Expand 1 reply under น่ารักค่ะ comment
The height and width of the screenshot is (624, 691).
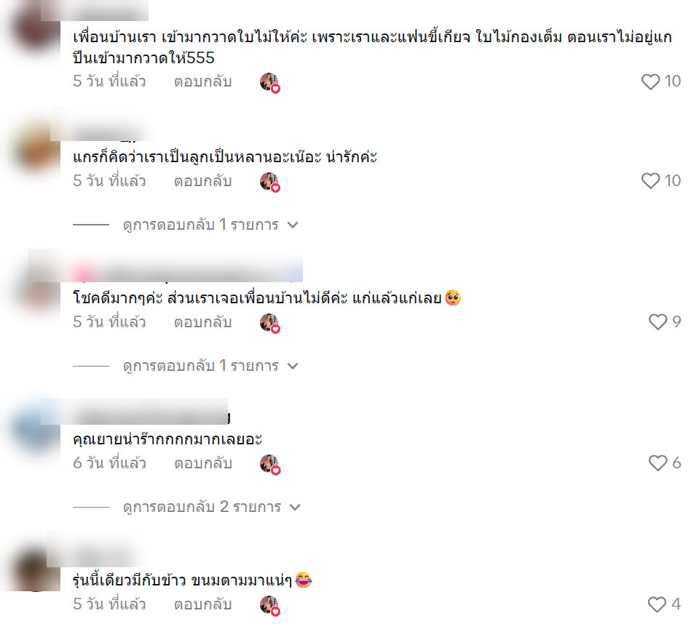click(x=210, y=225)
